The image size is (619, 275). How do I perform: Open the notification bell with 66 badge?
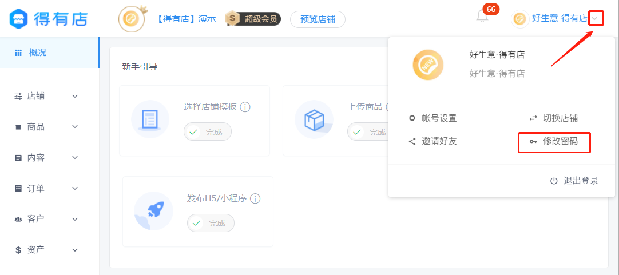(482, 17)
